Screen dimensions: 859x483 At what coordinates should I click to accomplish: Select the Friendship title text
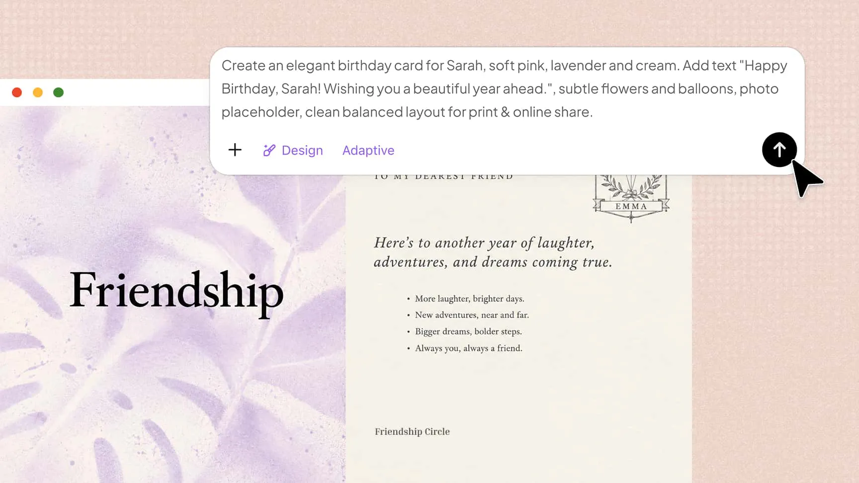click(x=176, y=292)
